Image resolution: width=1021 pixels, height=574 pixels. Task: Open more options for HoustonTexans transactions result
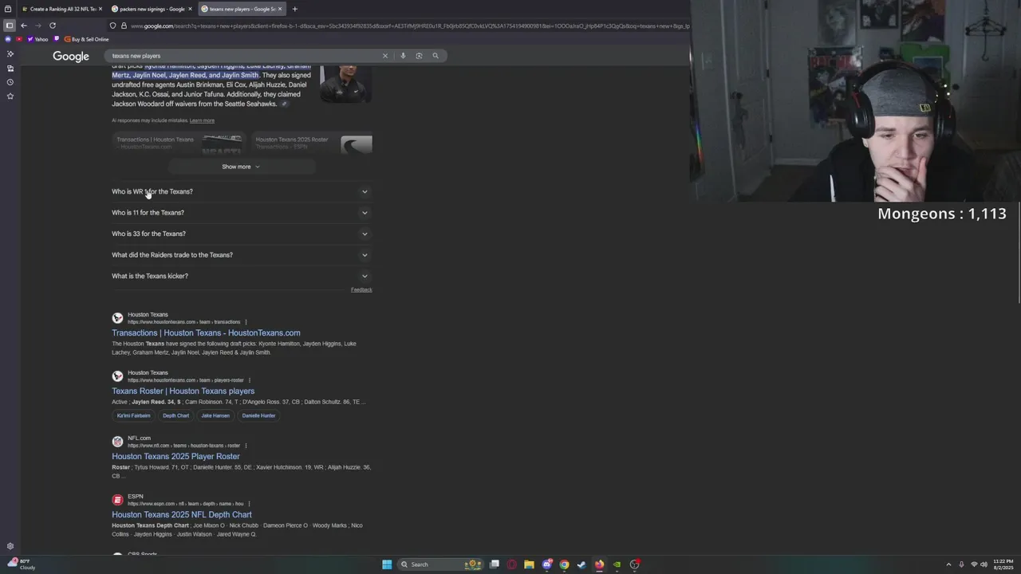tap(246, 322)
